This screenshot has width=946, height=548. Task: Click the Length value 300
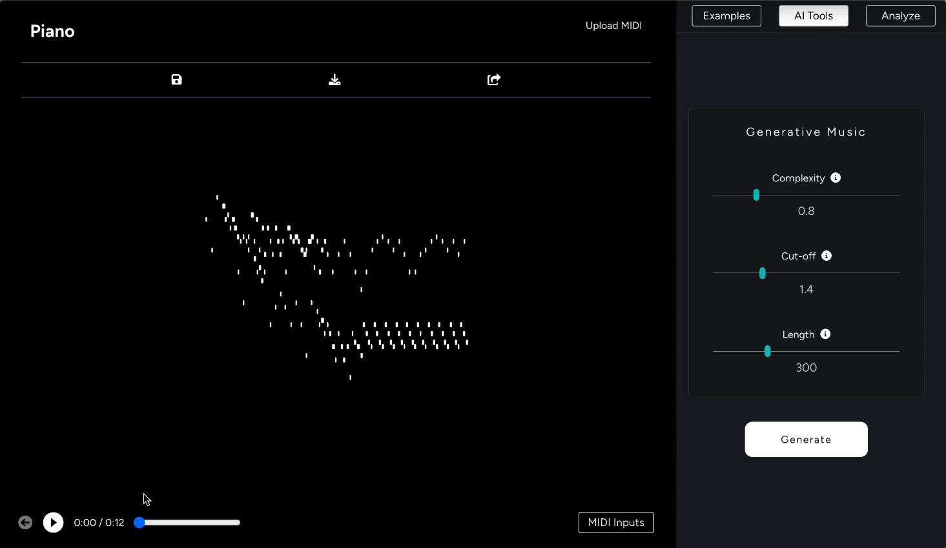pyautogui.click(x=806, y=368)
